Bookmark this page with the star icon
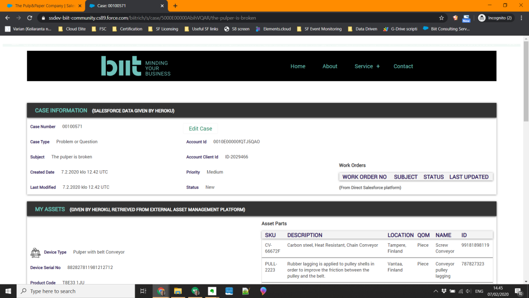Viewport: 529px width, 298px height. [441, 18]
